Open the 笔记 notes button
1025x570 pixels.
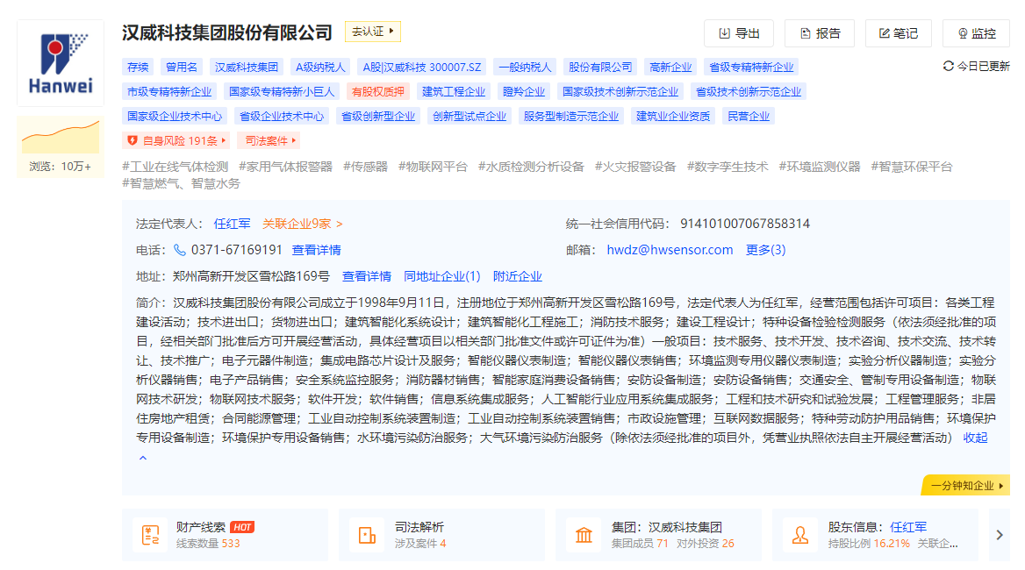898,33
